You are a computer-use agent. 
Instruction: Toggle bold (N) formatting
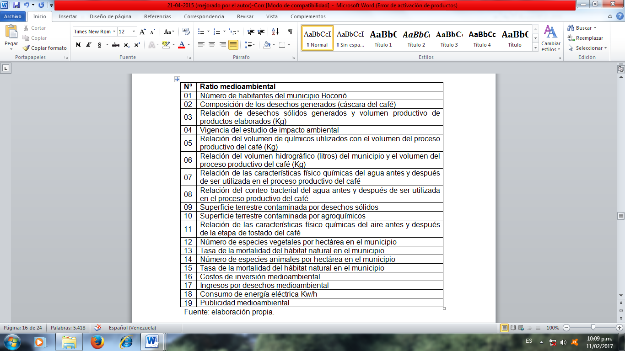tap(78, 45)
